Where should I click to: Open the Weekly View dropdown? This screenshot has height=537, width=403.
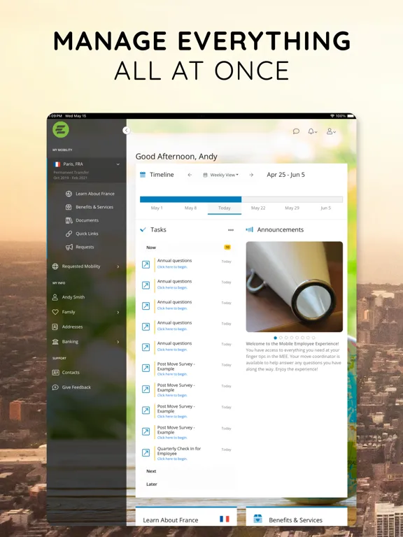click(221, 175)
